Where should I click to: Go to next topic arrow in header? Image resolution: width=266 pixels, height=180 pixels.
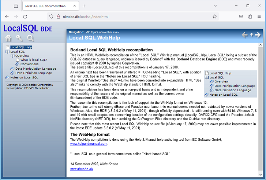[258, 35]
